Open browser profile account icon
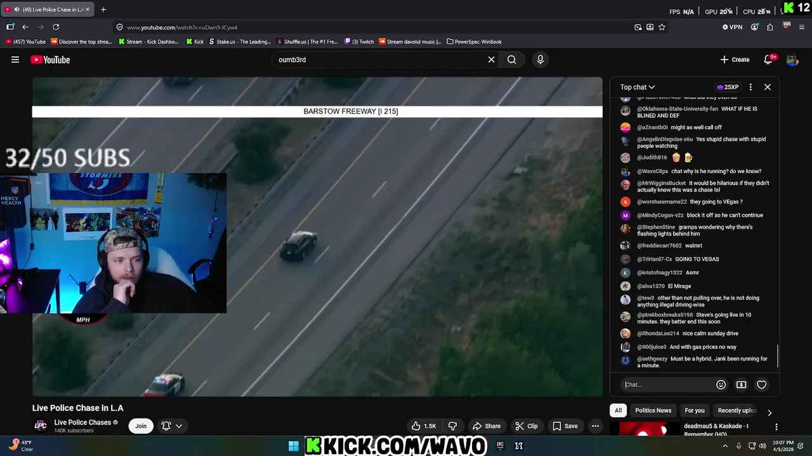The width and height of the screenshot is (812, 456). pos(754,27)
